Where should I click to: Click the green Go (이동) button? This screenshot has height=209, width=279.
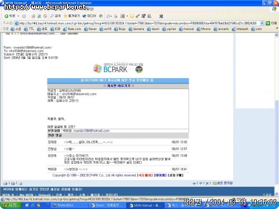coord(271,23)
